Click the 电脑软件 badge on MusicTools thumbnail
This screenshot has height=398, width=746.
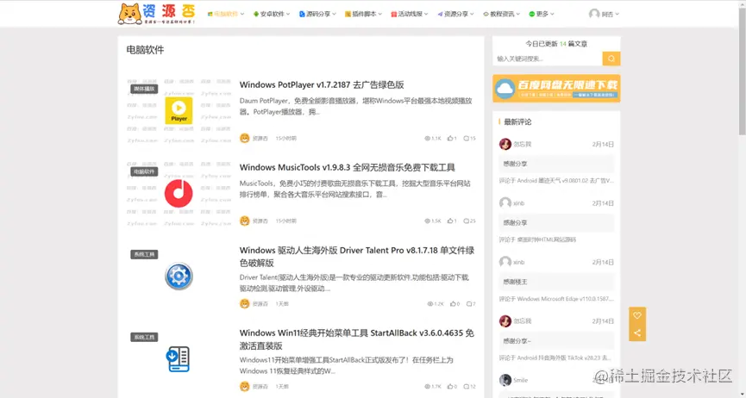point(144,171)
